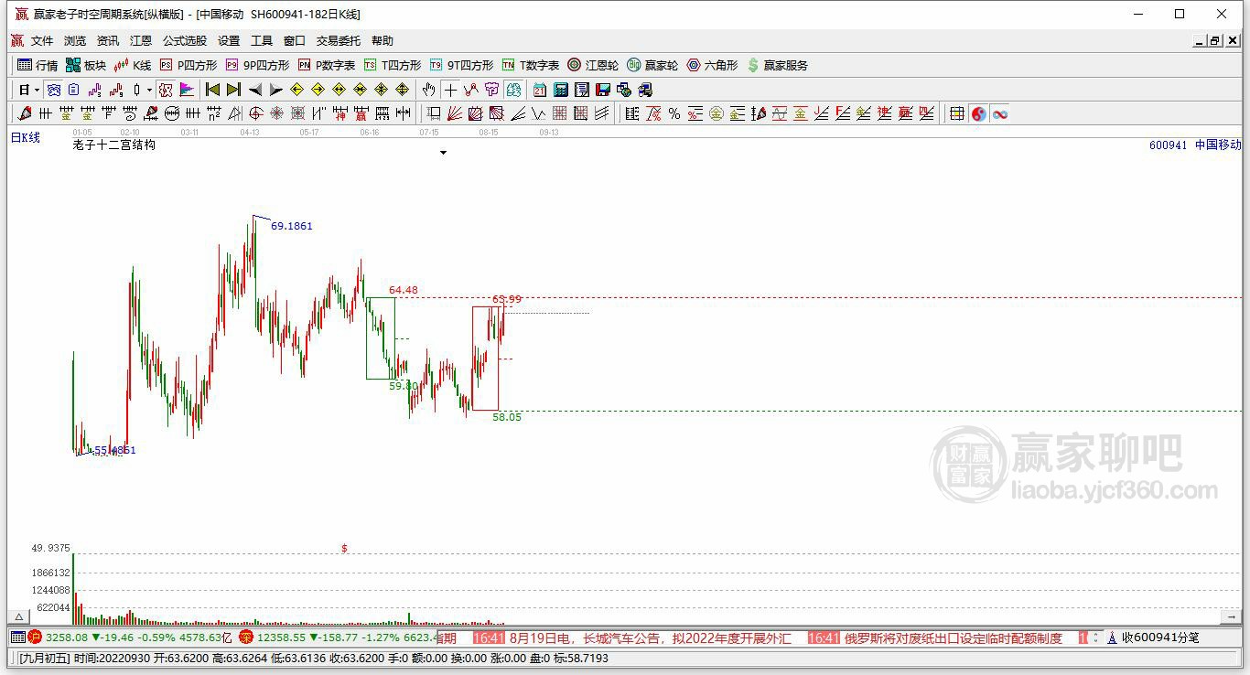The width and height of the screenshot is (1250, 675).
Task: Open the 行情 market quotes view
Action: 38,65
